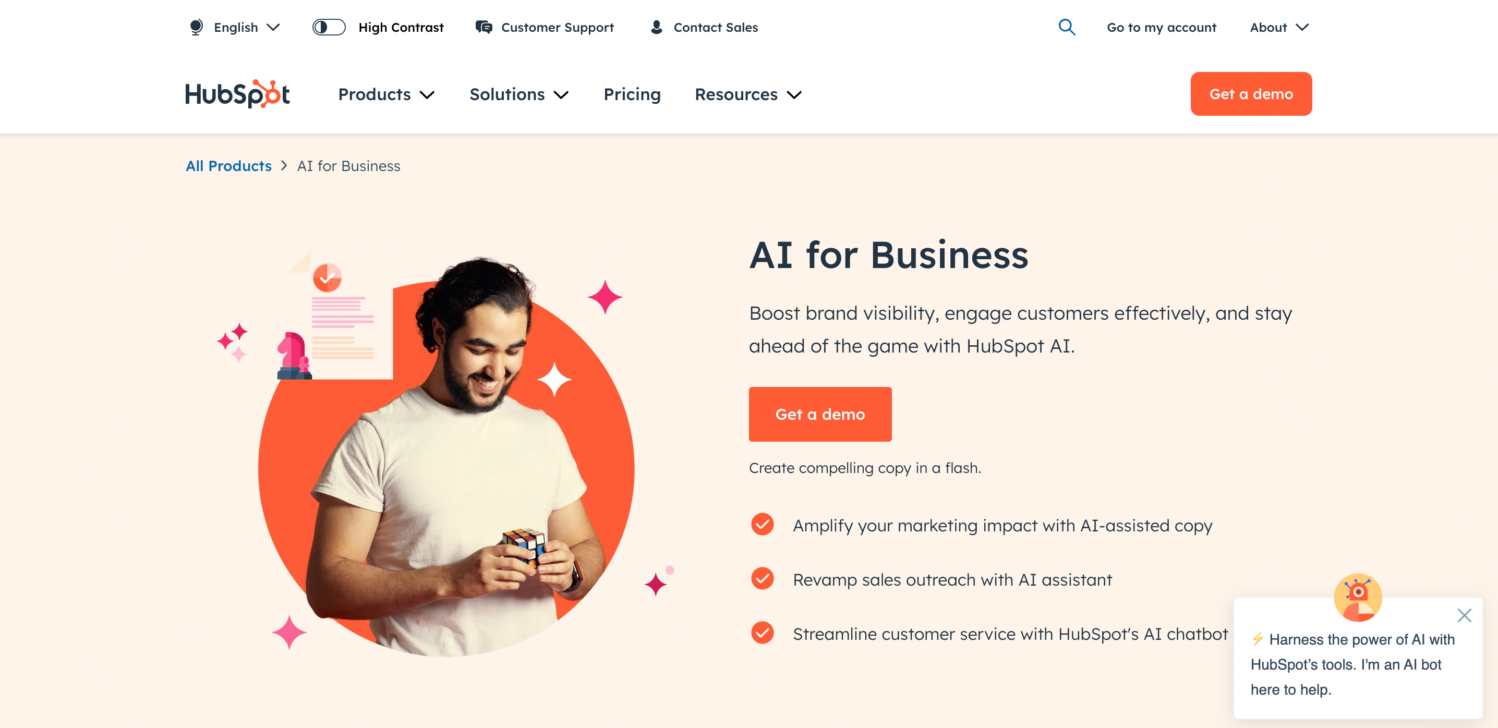The width and height of the screenshot is (1498, 728).
Task: Expand the Products dropdown
Action: (385, 94)
